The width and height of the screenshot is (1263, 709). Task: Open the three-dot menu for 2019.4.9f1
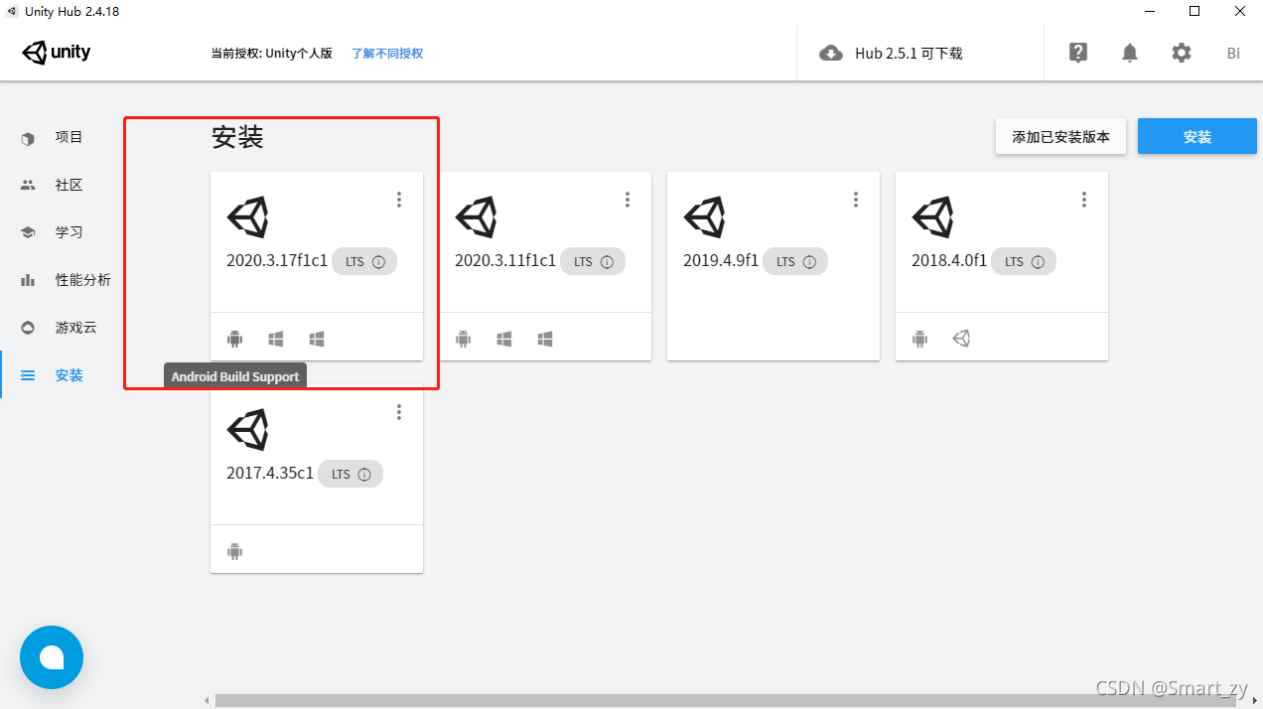[x=856, y=200]
